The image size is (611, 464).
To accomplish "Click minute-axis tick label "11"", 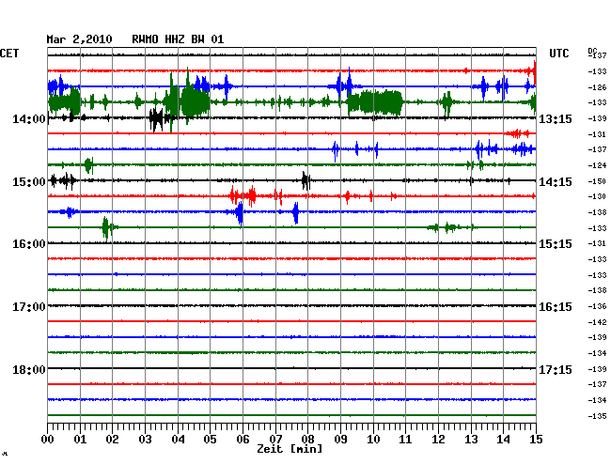I will pyautogui.click(x=405, y=439).
